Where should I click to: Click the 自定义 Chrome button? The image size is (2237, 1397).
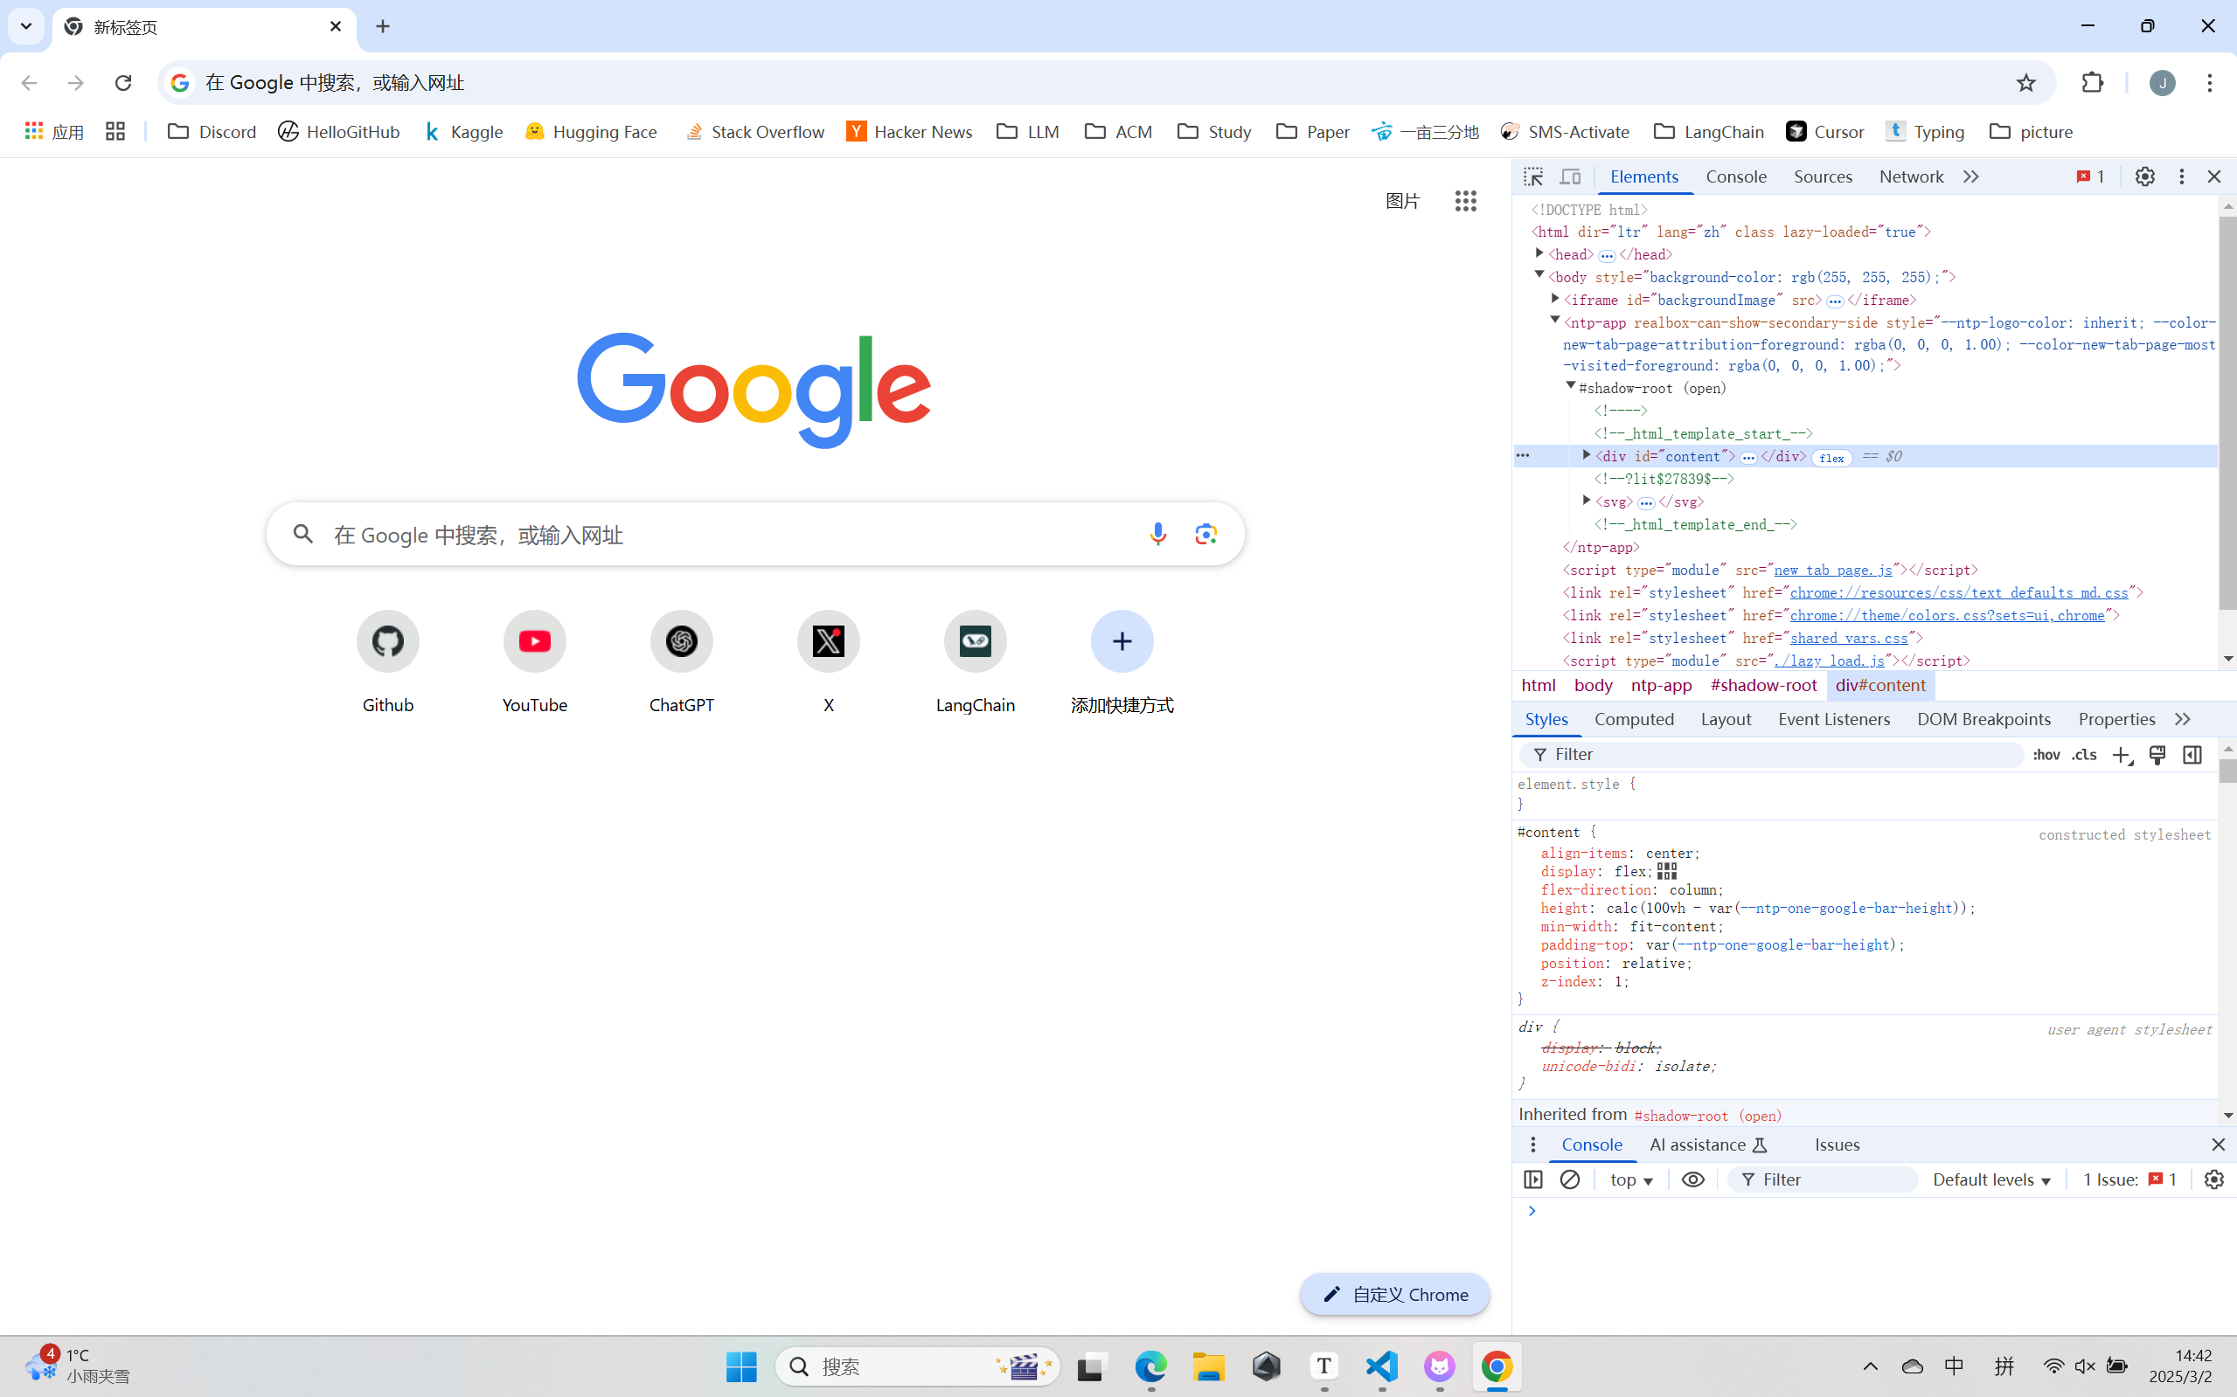click(x=1394, y=1294)
